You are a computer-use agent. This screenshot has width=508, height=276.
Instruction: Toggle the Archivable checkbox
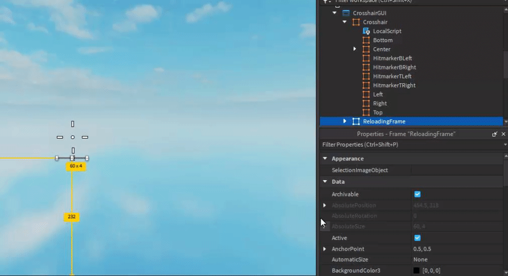pyautogui.click(x=417, y=194)
